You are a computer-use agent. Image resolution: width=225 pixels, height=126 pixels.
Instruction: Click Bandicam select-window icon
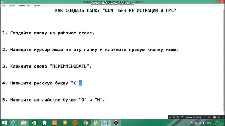(x=174, y=117)
